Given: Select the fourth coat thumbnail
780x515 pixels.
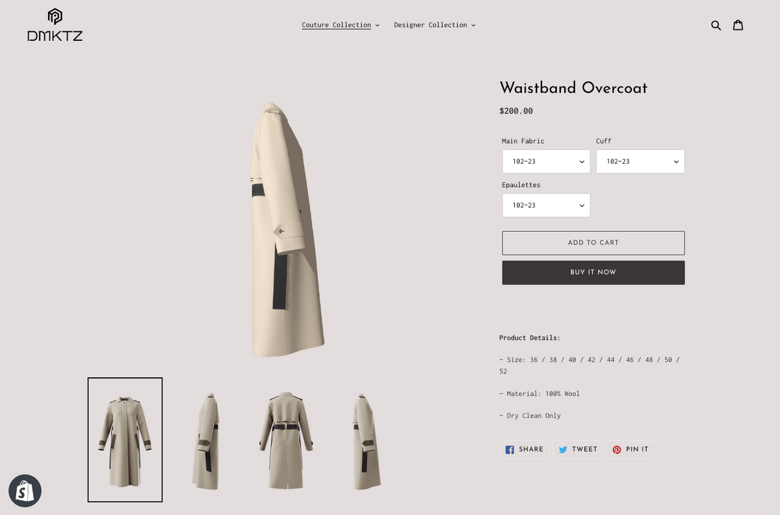Looking at the screenshot, I should [367, 440].
